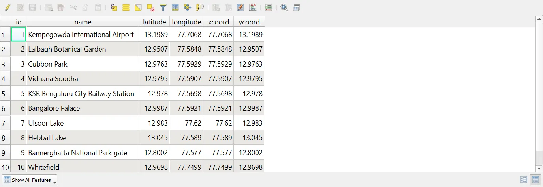Click the Hebbal Lake name cell

pyautogui.click(x=83, y=138)
